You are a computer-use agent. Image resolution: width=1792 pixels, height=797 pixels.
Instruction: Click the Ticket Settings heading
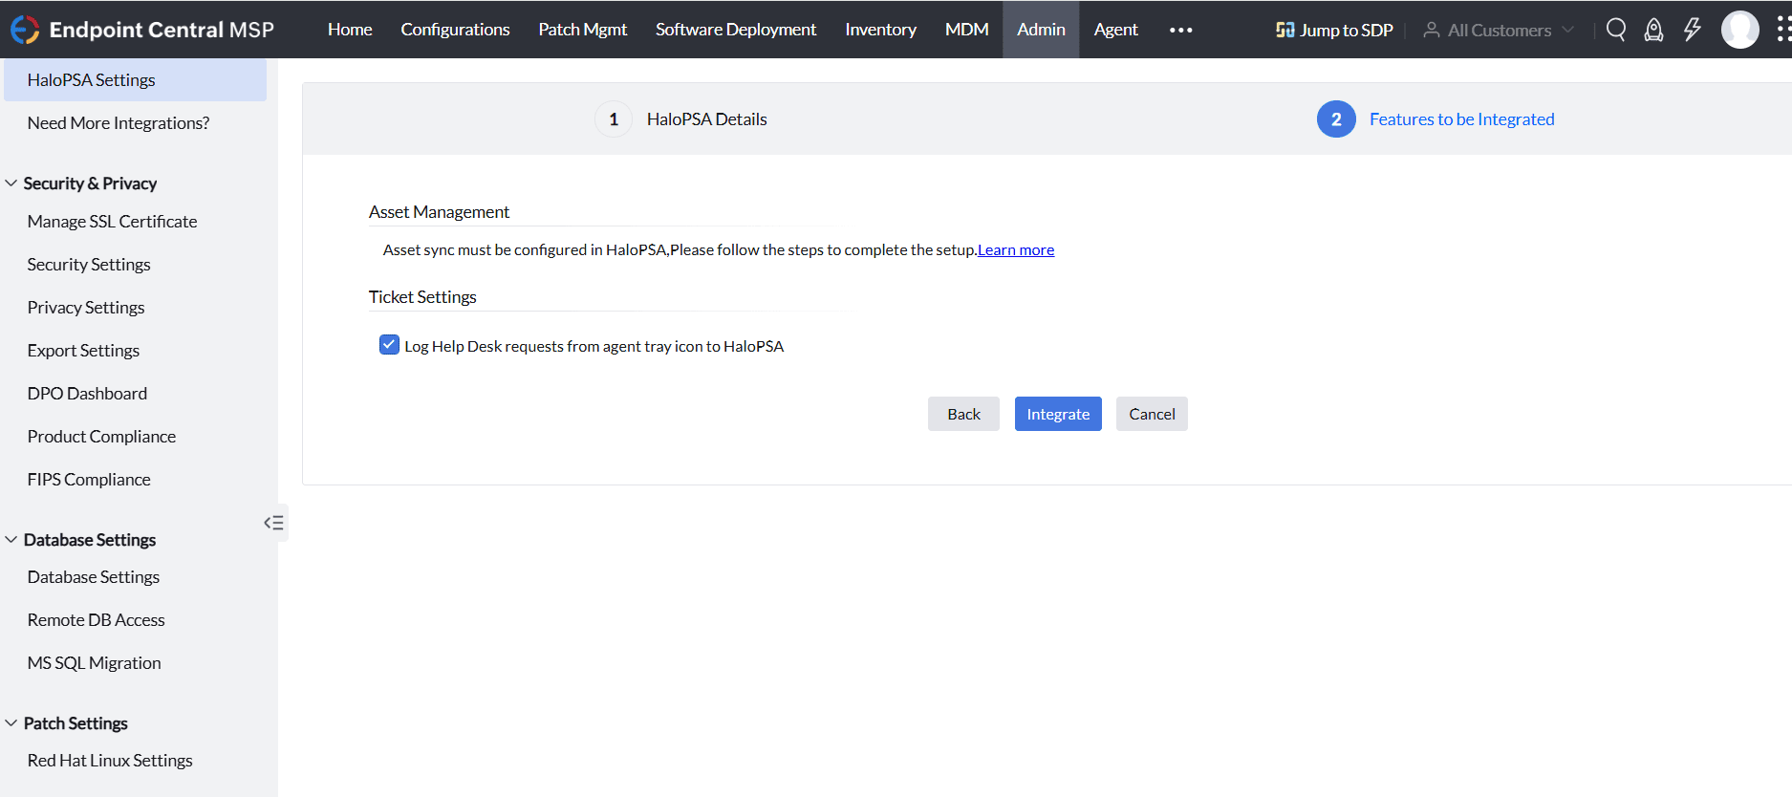click(422, 297)
